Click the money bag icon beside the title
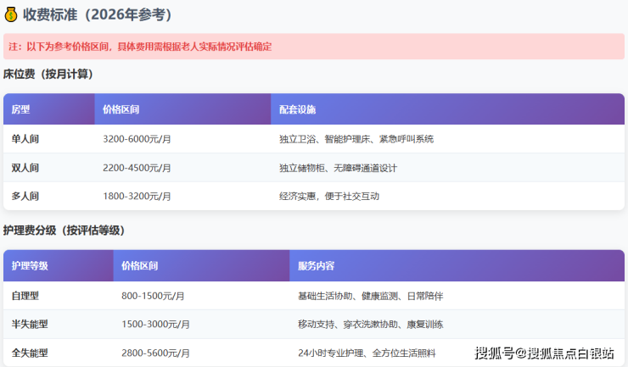 pos(11,14)
